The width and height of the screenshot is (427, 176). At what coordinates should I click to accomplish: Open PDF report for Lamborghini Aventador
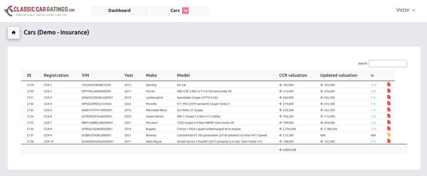pyautogui.click(x=389, y=97)
